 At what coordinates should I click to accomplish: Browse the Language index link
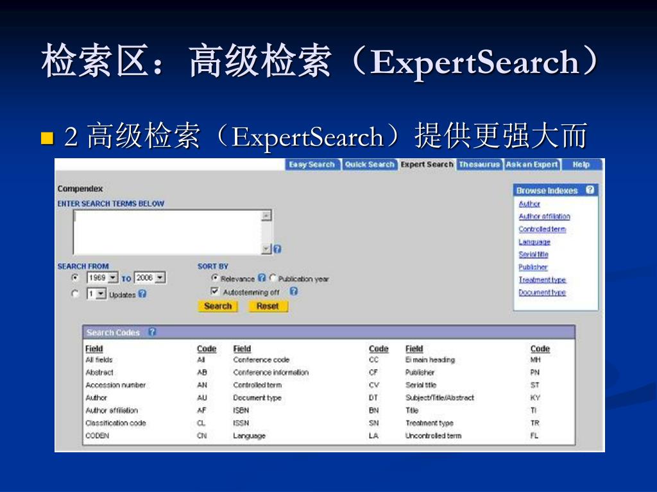pos(534,242)
